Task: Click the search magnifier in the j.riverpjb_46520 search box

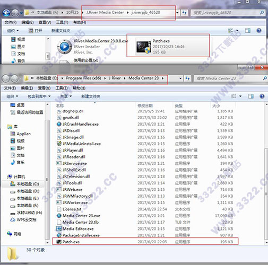Action: tap(262, 13)
